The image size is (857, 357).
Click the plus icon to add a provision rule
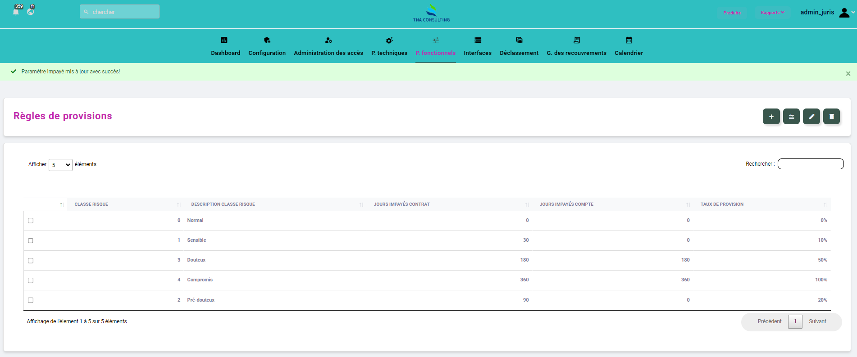pyautogui.click(x=771, y=117)
